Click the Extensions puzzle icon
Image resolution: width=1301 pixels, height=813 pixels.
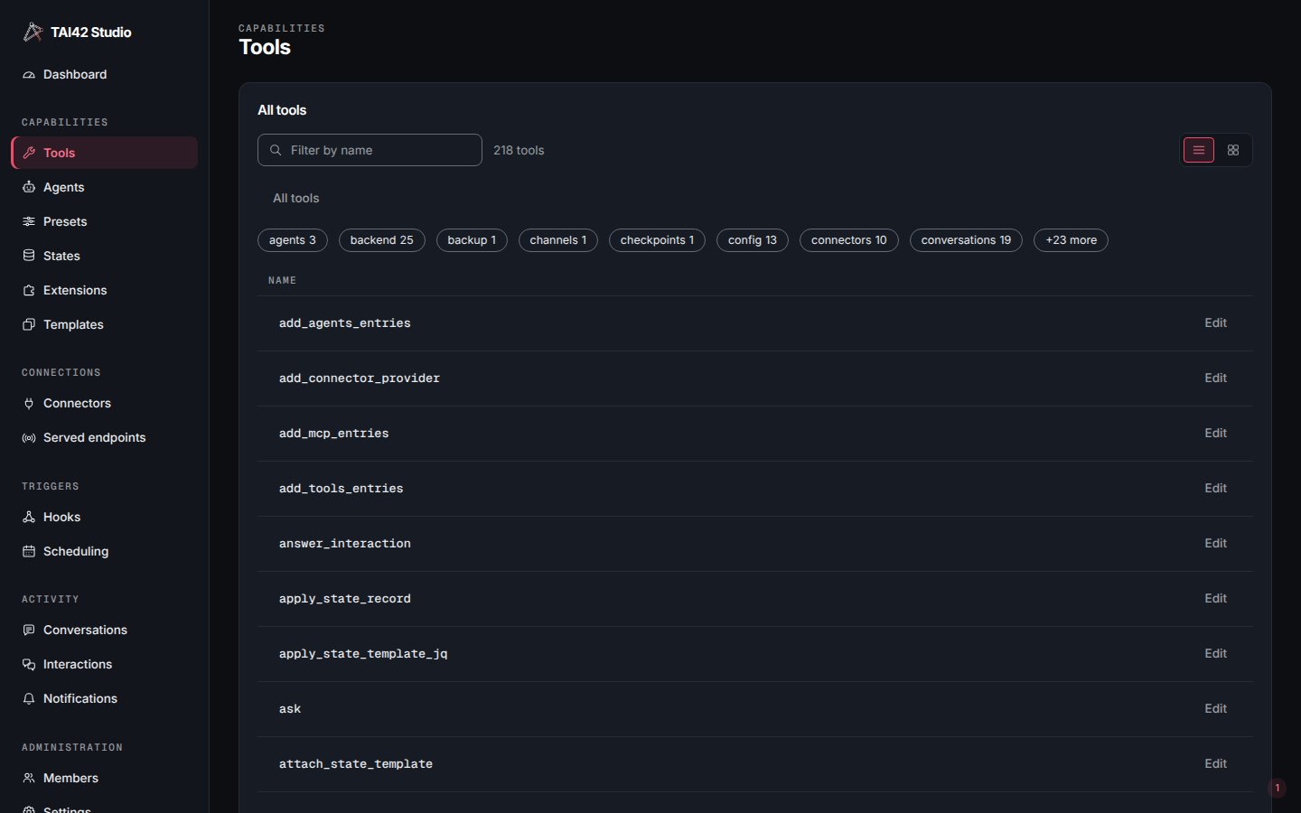[x=29, y=290]
